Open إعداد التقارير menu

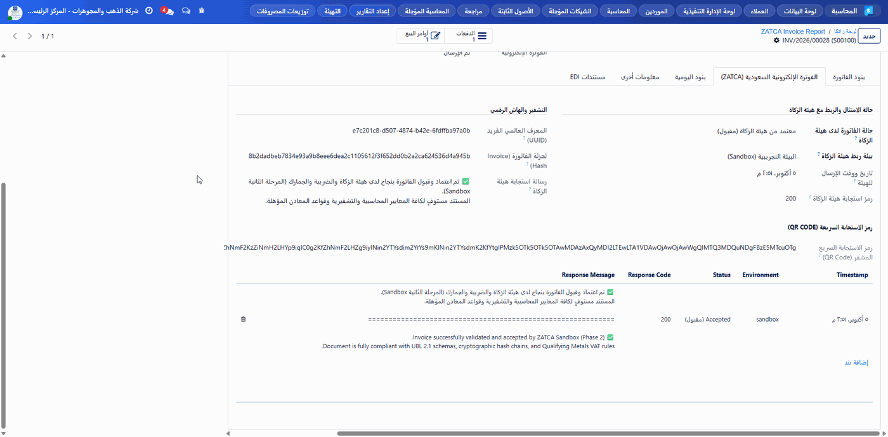373,11
